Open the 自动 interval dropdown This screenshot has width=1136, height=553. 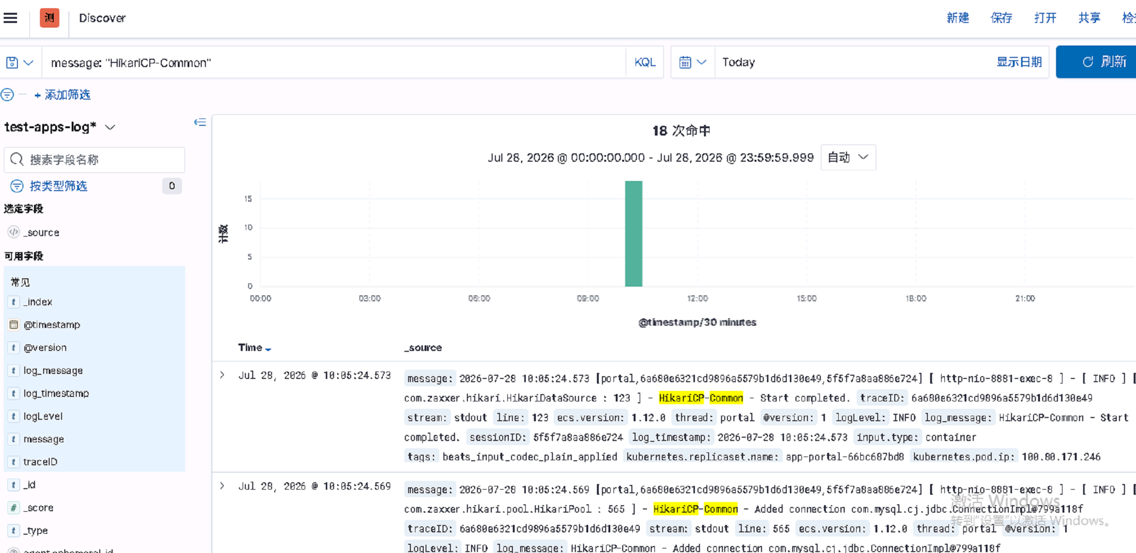point(848,158)
